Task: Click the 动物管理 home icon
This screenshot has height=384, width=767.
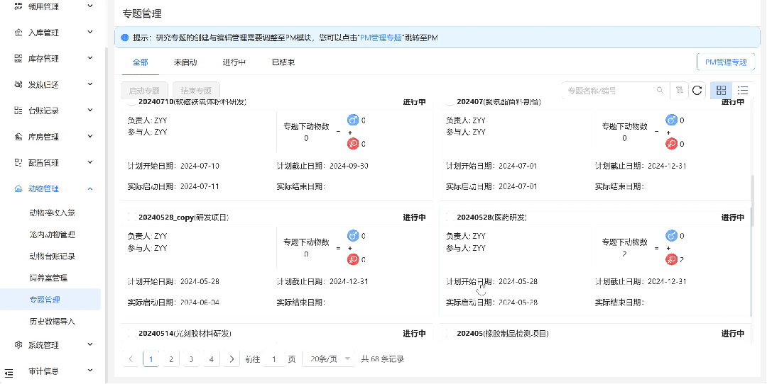Action: coord(18,189)
